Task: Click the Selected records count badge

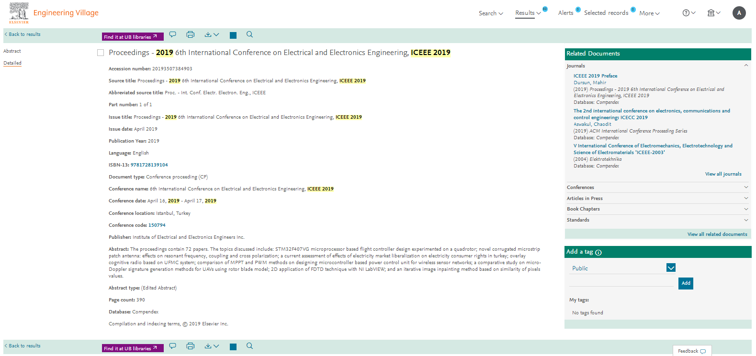Action: (633, 9)
